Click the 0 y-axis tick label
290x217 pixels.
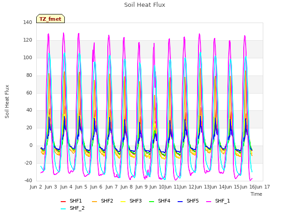pyautogui.click(x=31, y=146)
